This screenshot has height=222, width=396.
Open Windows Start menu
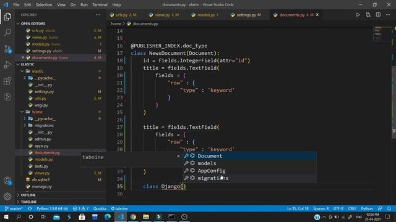click(6, 216)
